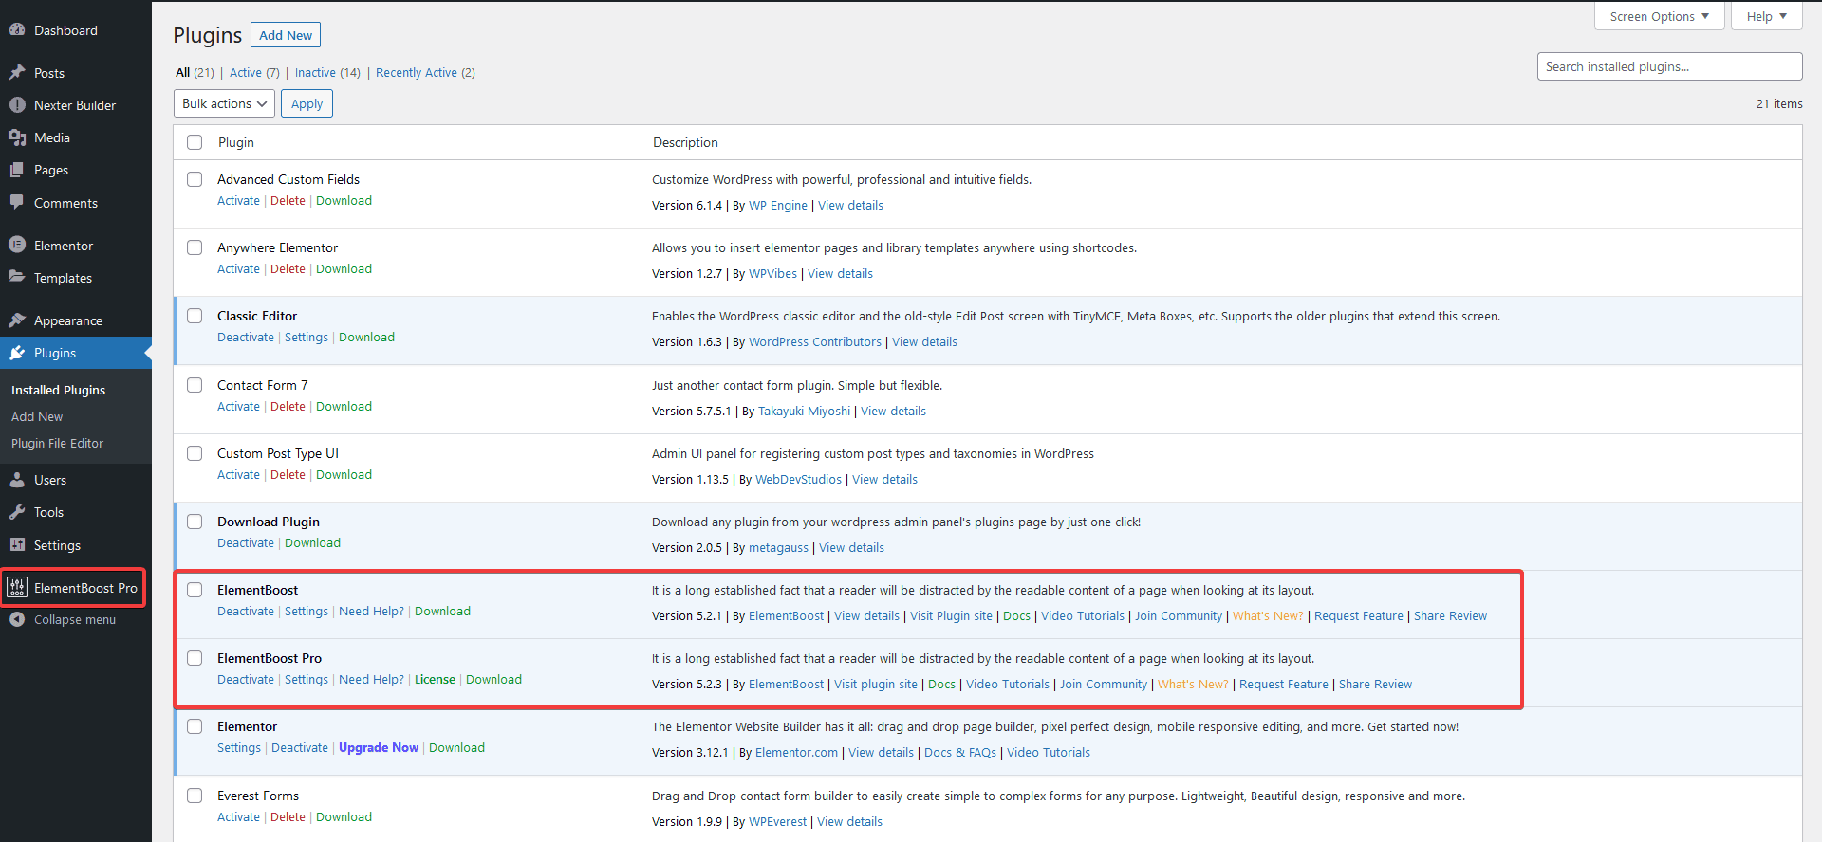The width and height of the screenshot is (1822, 842).
Task: Filter by Recently Active (2) plugins
Action: coord(425,72)
